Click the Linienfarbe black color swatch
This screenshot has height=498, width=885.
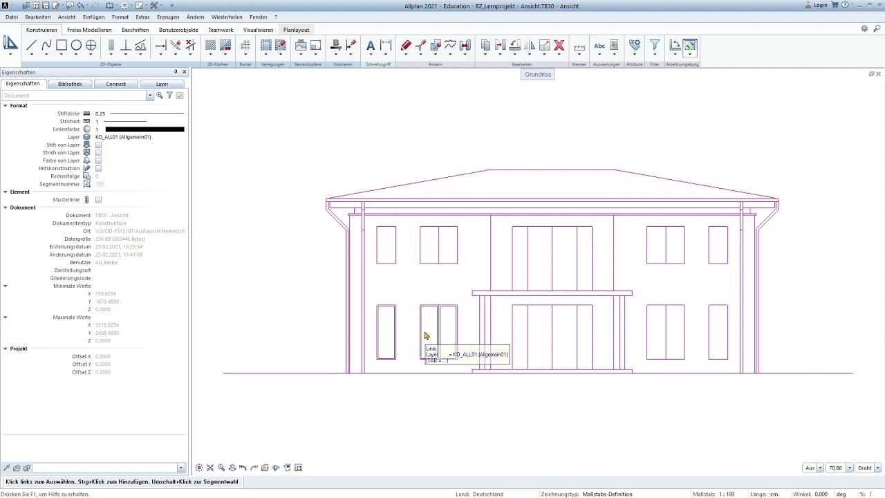click(145, 129)
